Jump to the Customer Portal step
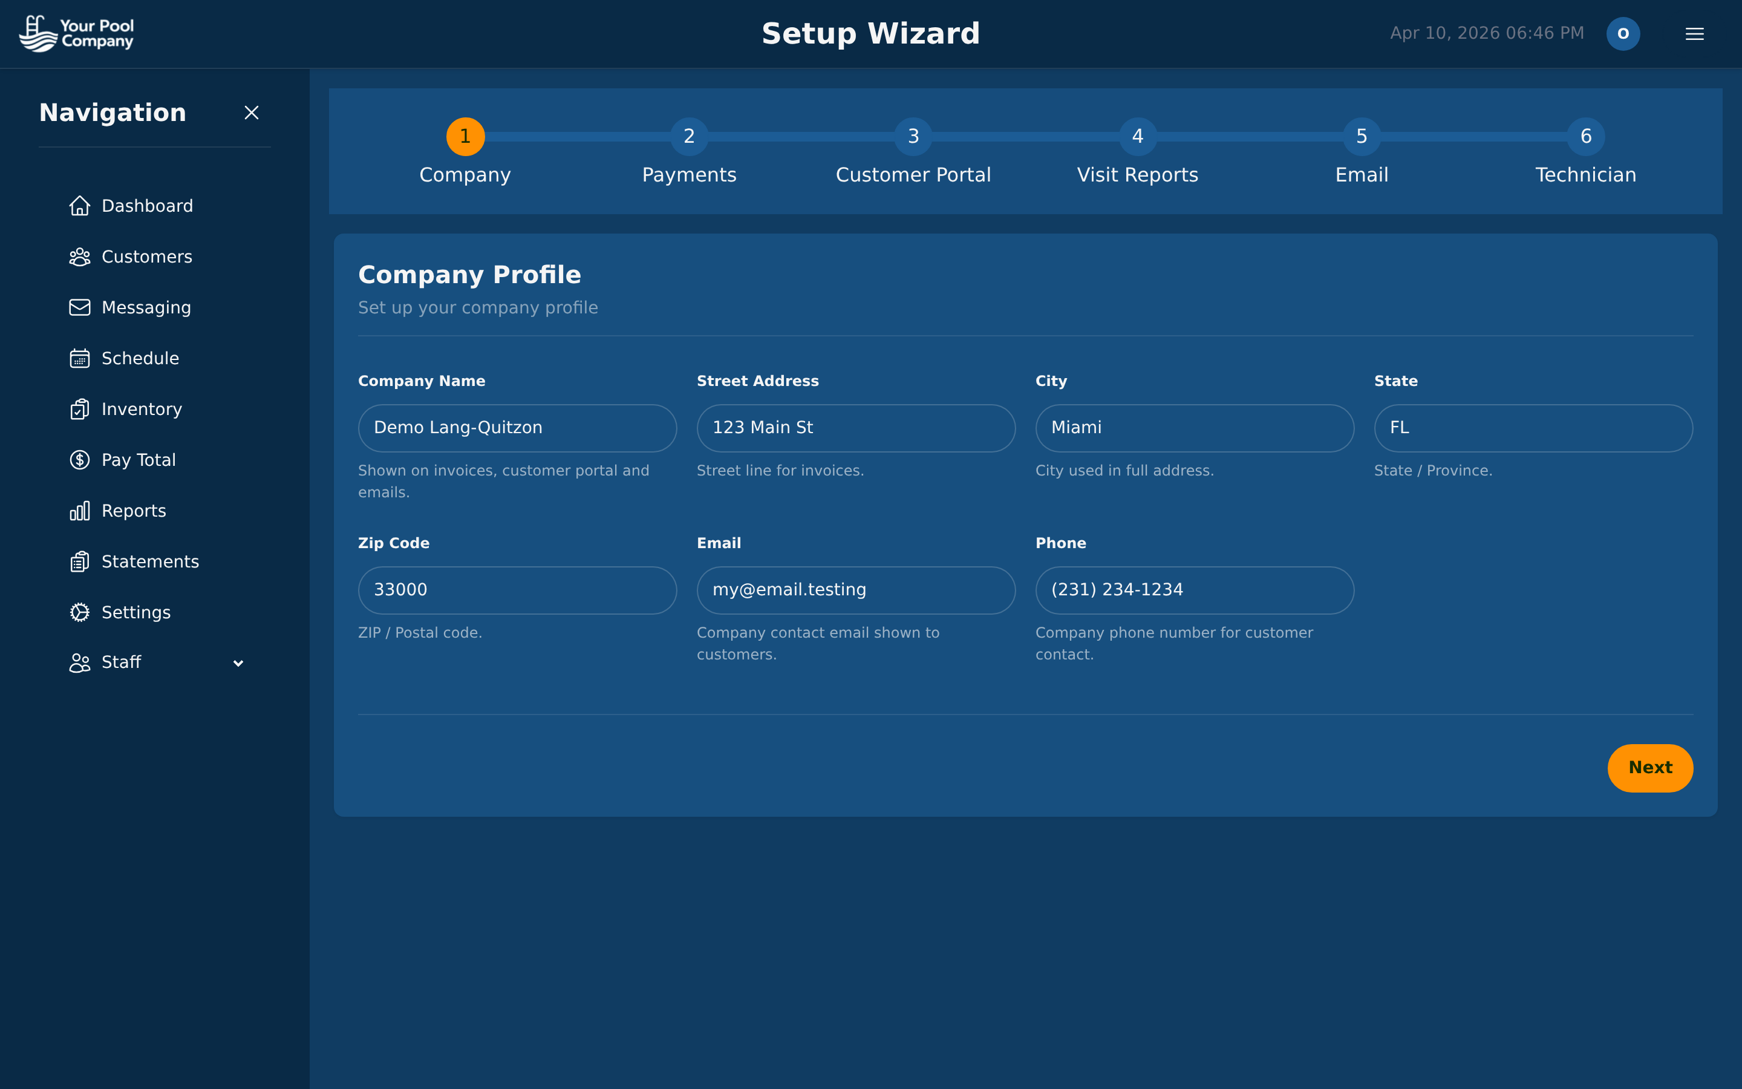 (x=913, y=136)
